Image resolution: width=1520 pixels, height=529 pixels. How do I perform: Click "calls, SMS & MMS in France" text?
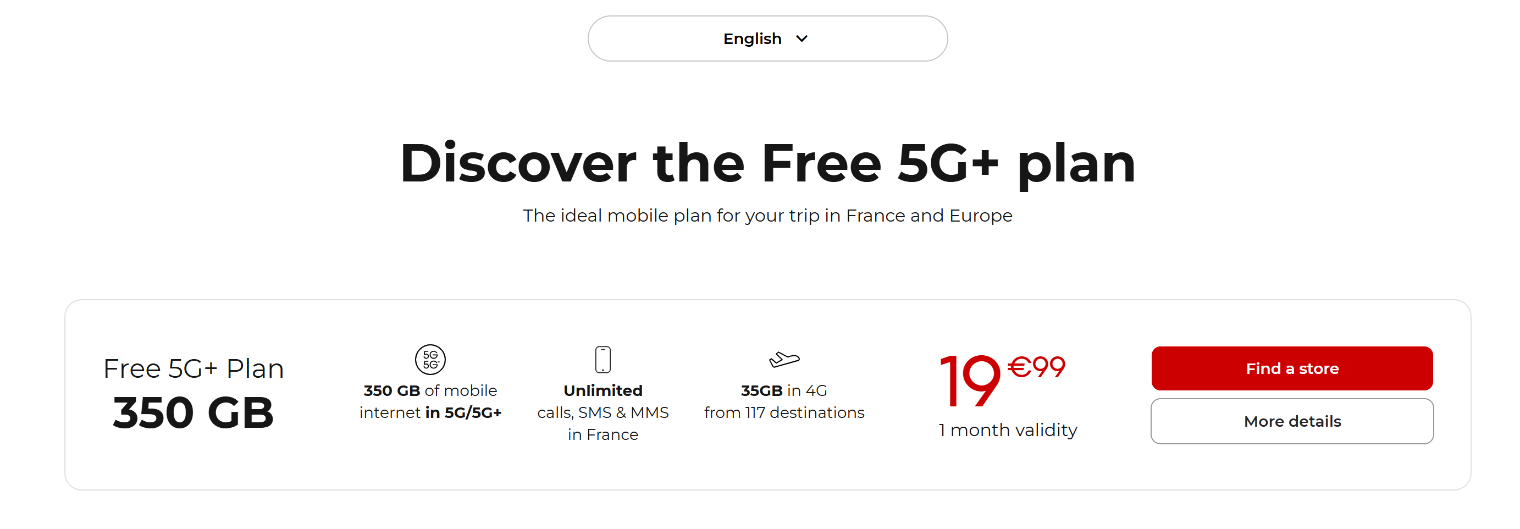[x=603, y=423]
